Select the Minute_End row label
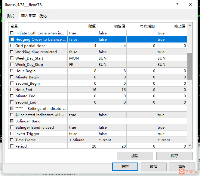Viewport: 200px width, 176px height. (x=25, y=96)
